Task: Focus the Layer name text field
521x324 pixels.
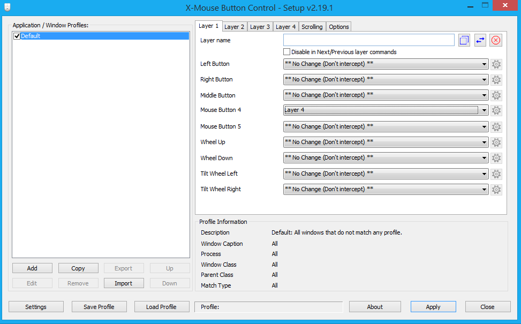Action: pyautogui.click(x=369, y=40)
